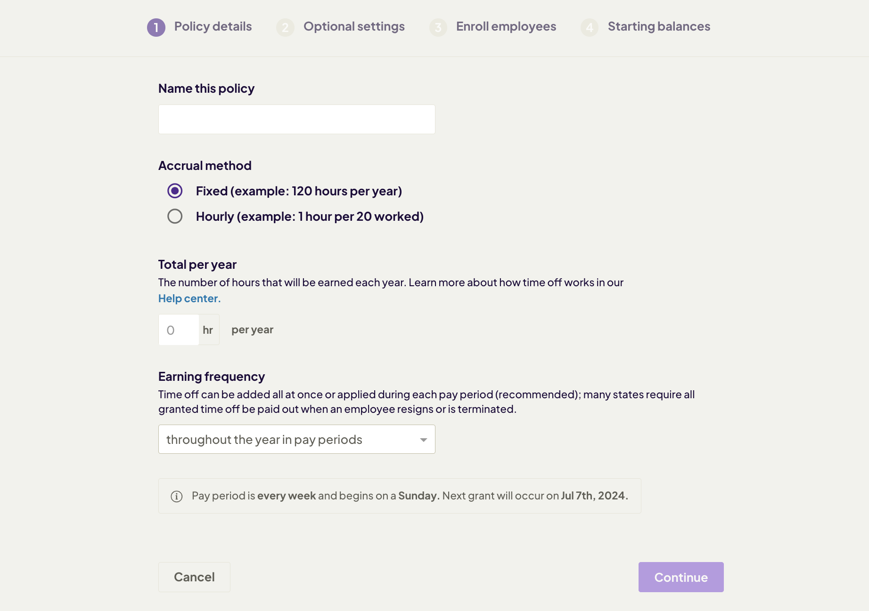Click the dropdown arrow for earning frequency

pos(423,440)
